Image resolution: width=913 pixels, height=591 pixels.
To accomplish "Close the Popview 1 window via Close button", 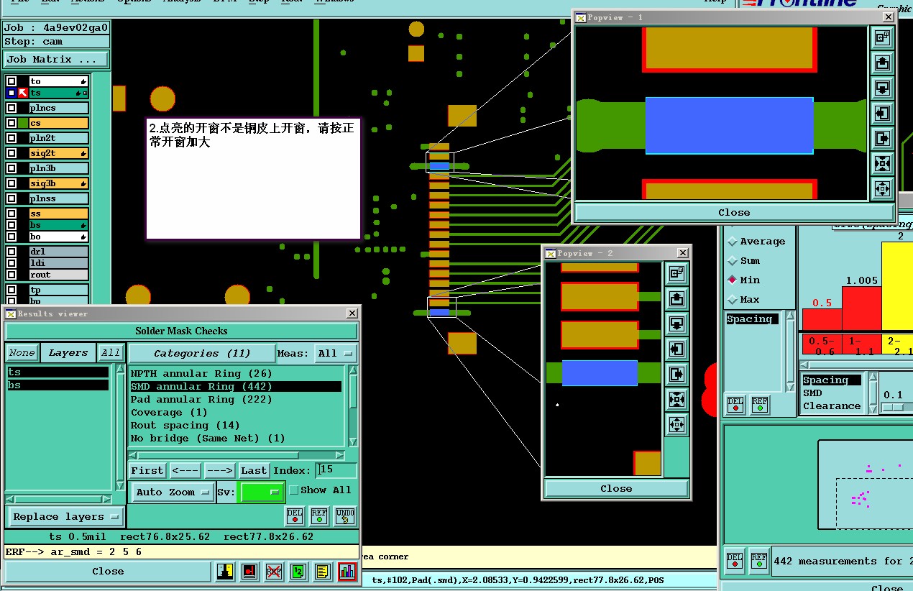I will [x=734, y=212].
